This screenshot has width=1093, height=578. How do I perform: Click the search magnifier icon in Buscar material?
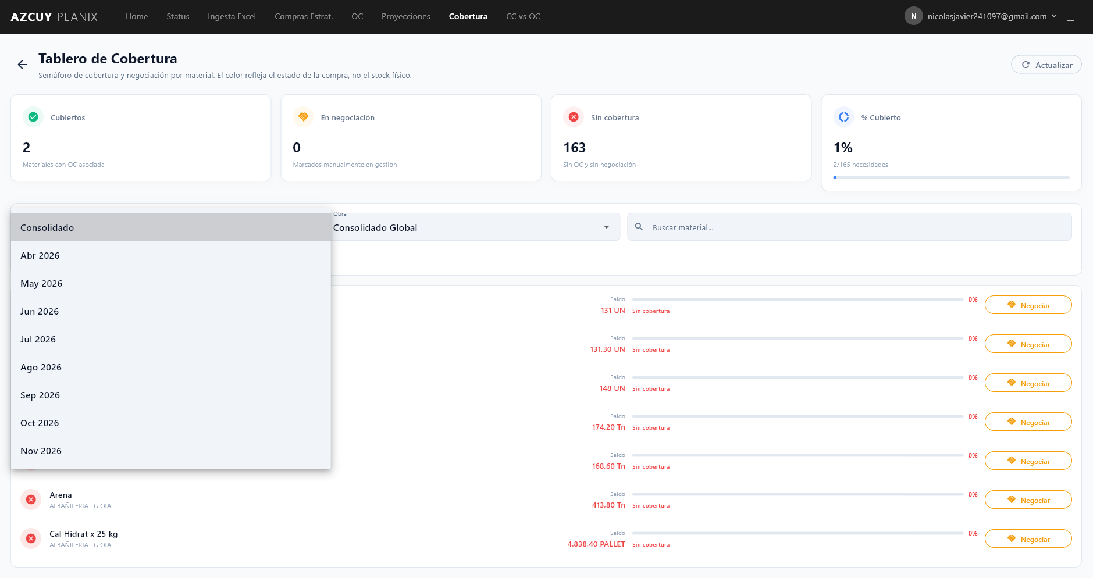coord(639,227)
